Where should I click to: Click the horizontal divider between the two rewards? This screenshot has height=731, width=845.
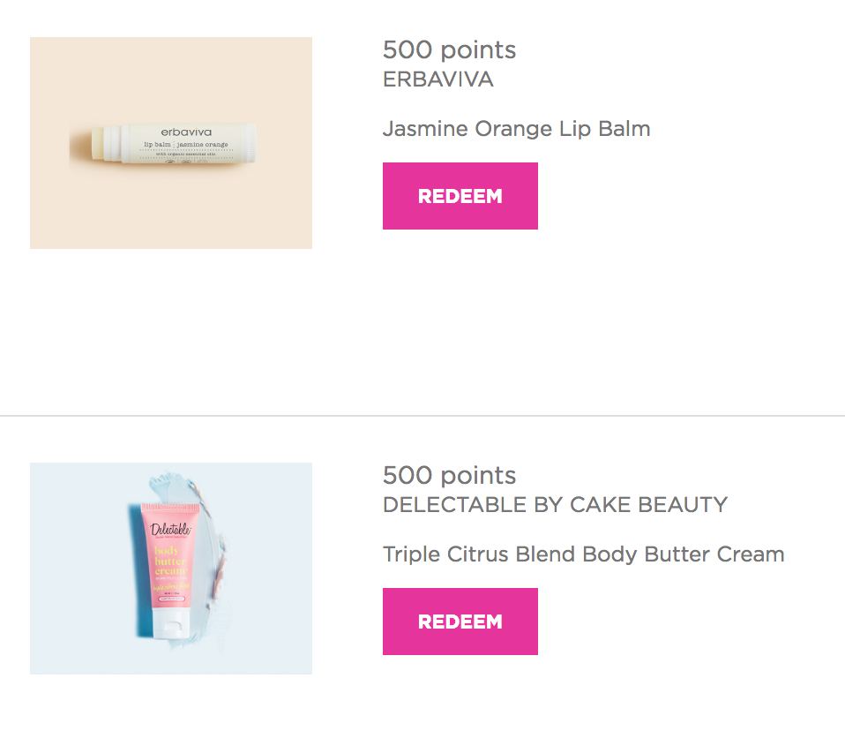(x=422, y=416)
